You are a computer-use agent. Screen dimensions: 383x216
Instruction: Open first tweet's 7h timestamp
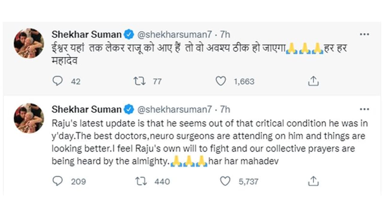click(225, 35)
